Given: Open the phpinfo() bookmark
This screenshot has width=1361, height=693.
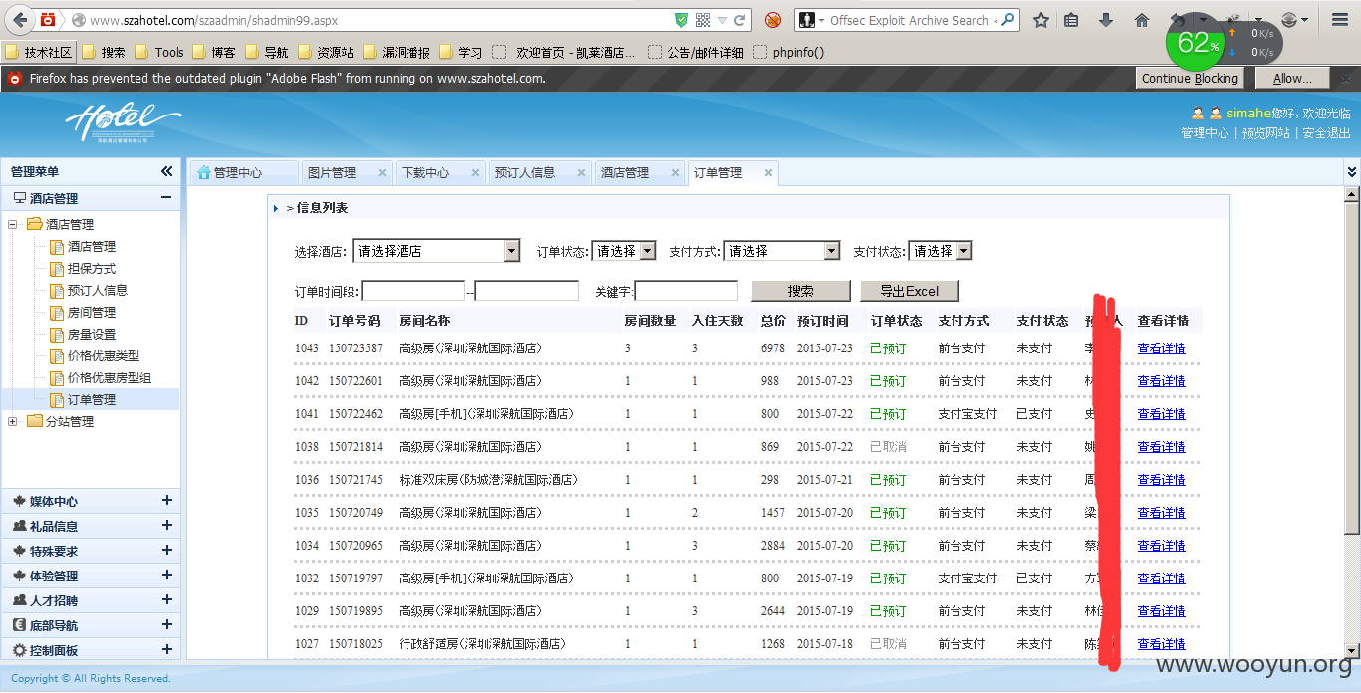Looking at the screenshot, I should (789, 52).
